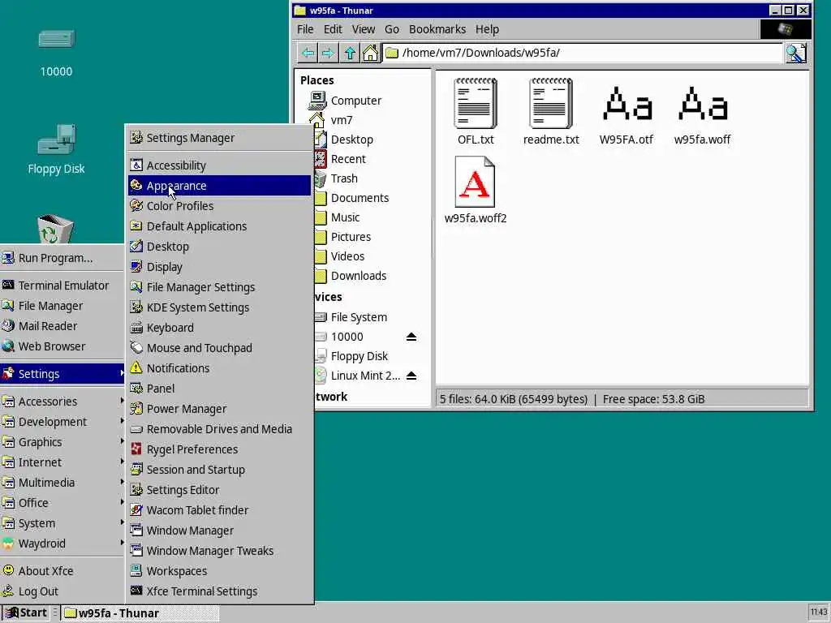Image resolution: width=831 pixels, height=623 pixels.
Task: Open Xfce Terminal Settings
Action: click(x=219, y=591)
